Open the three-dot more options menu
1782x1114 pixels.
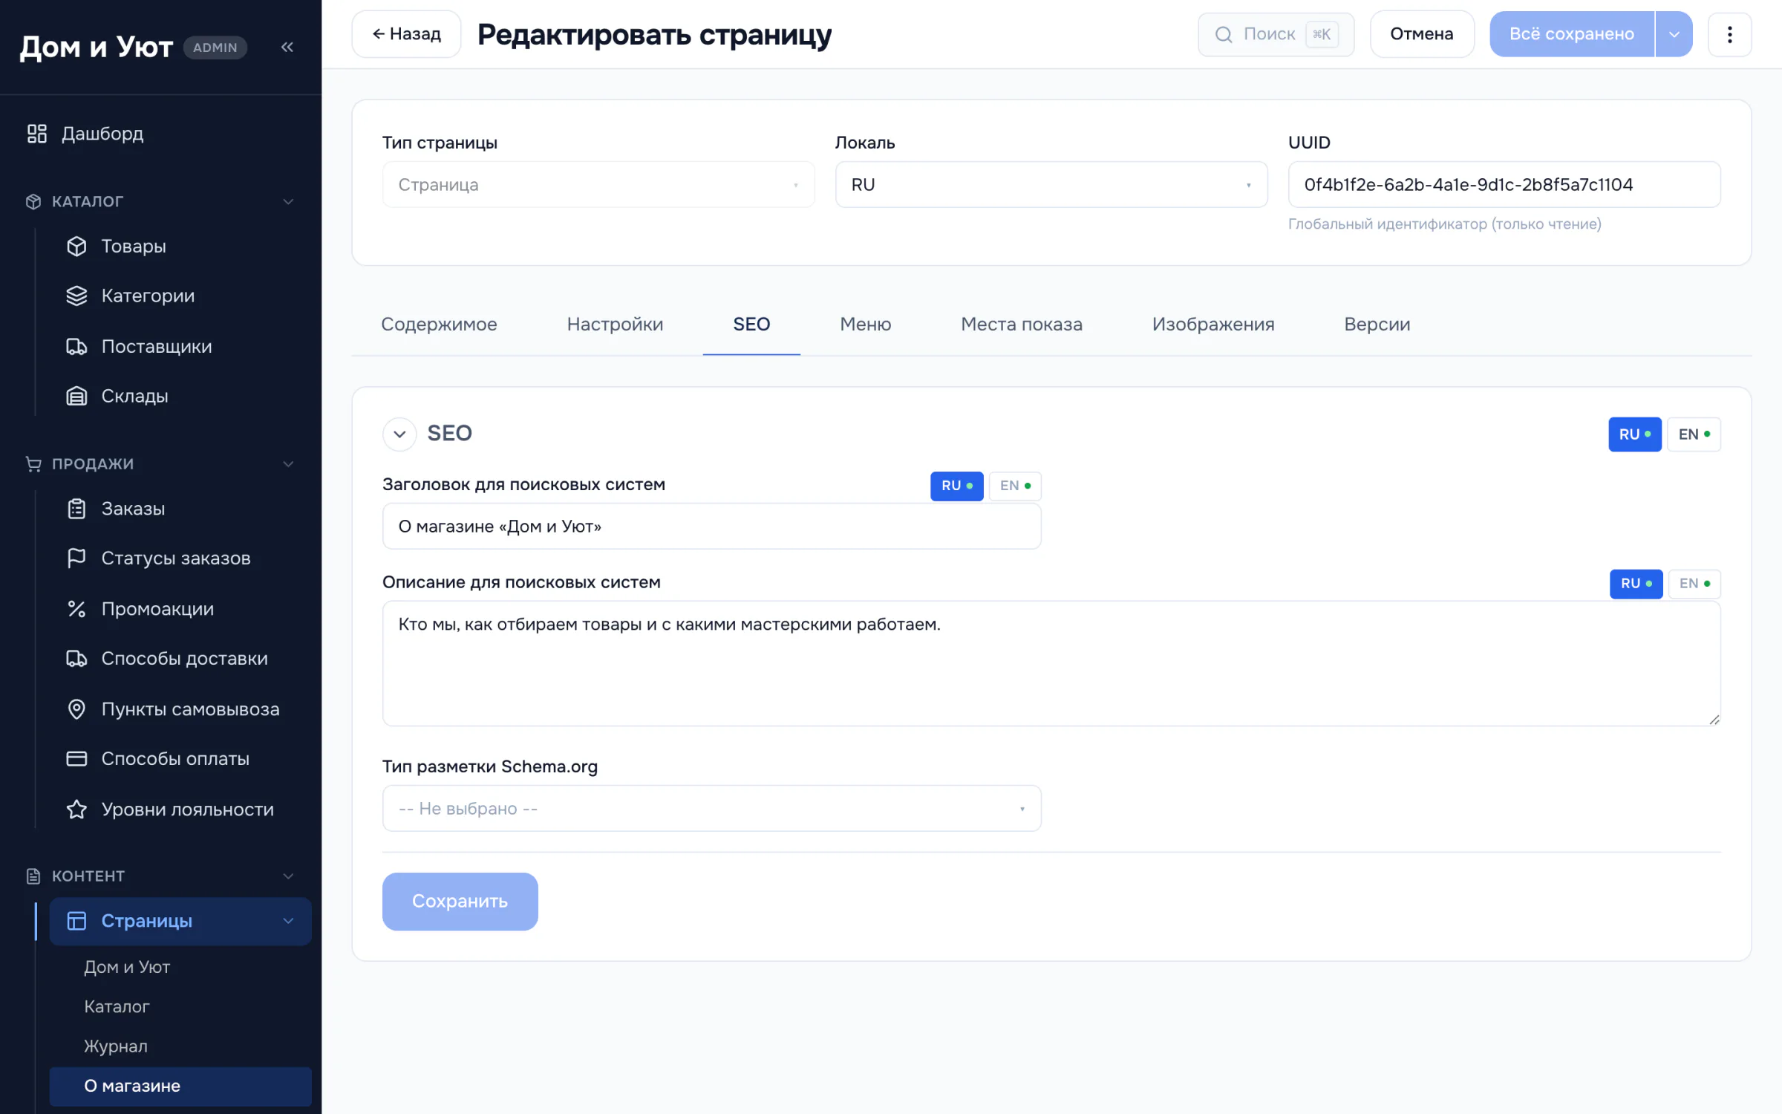tap(1729, 34)
